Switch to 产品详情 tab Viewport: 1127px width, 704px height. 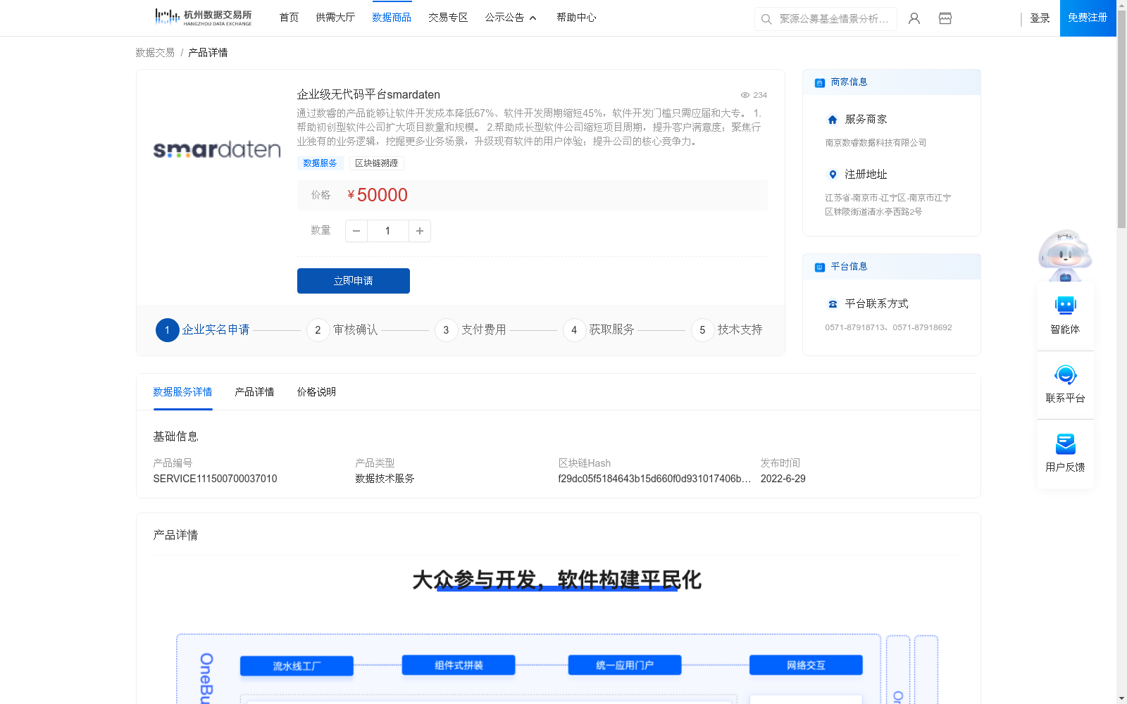click(x=254, y=392)
